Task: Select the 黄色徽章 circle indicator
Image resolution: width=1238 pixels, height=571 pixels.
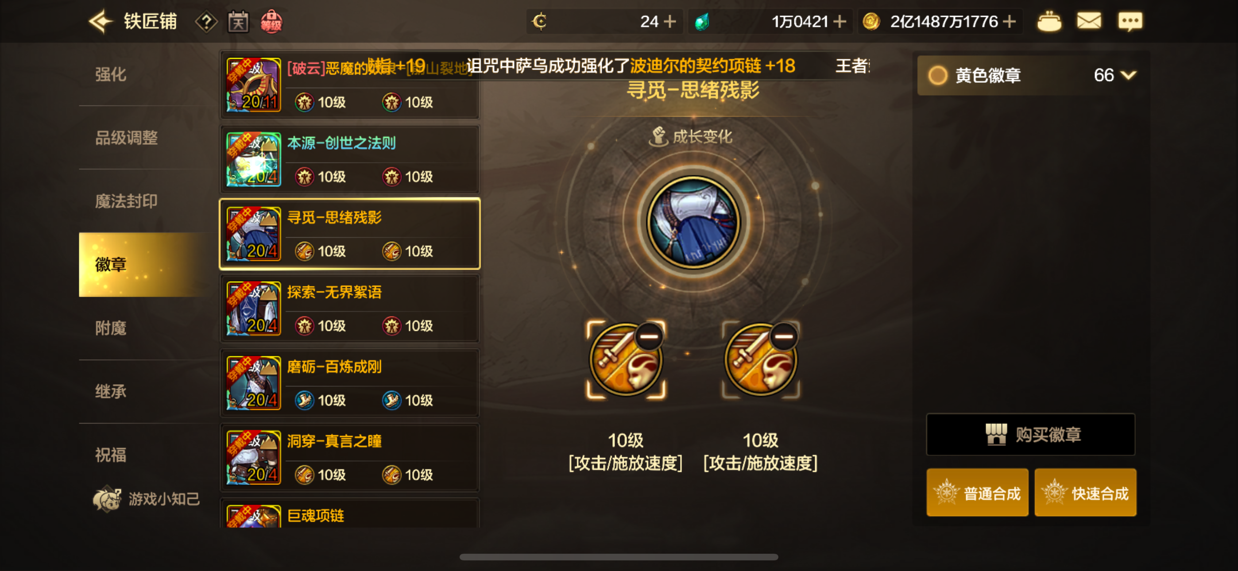Action: pos(937,75)
